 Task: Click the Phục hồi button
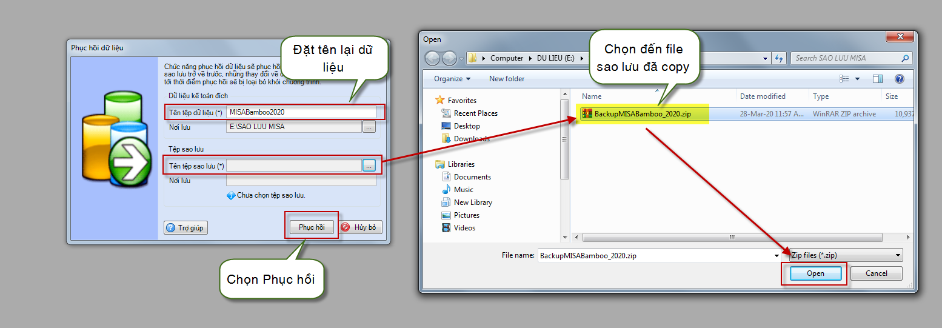312,227
